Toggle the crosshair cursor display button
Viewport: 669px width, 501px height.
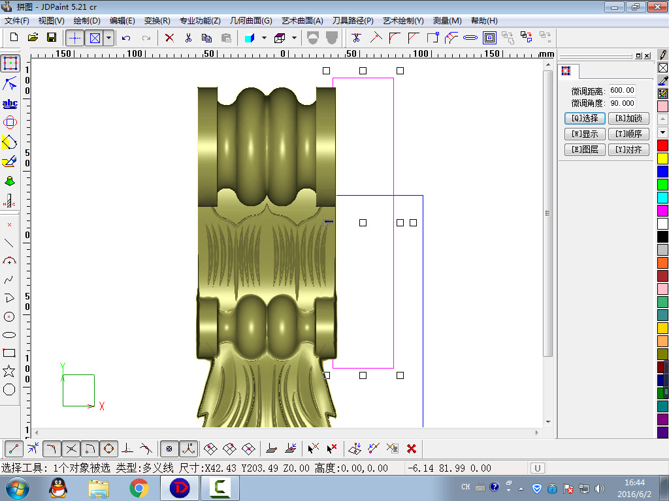[x=74, y=38]
